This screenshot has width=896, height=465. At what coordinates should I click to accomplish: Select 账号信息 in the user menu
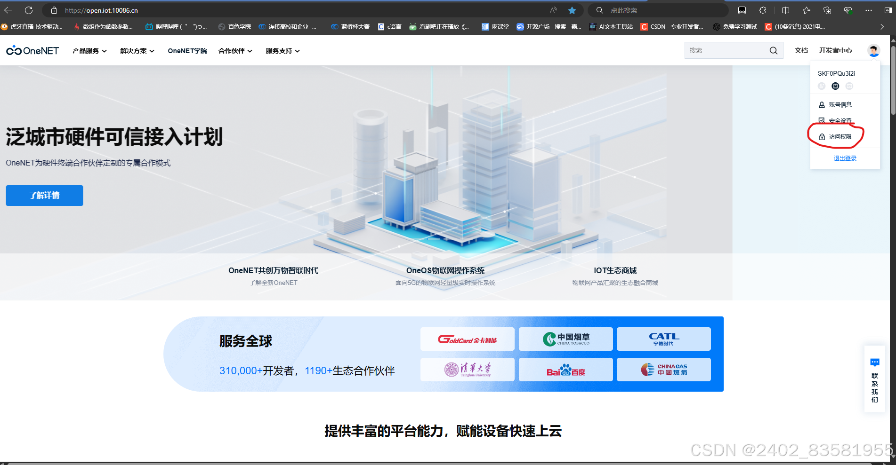(x=840, y=104)
